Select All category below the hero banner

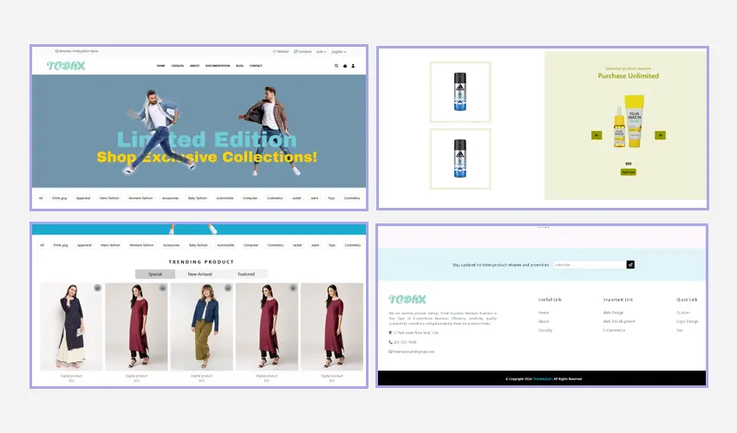41,198
